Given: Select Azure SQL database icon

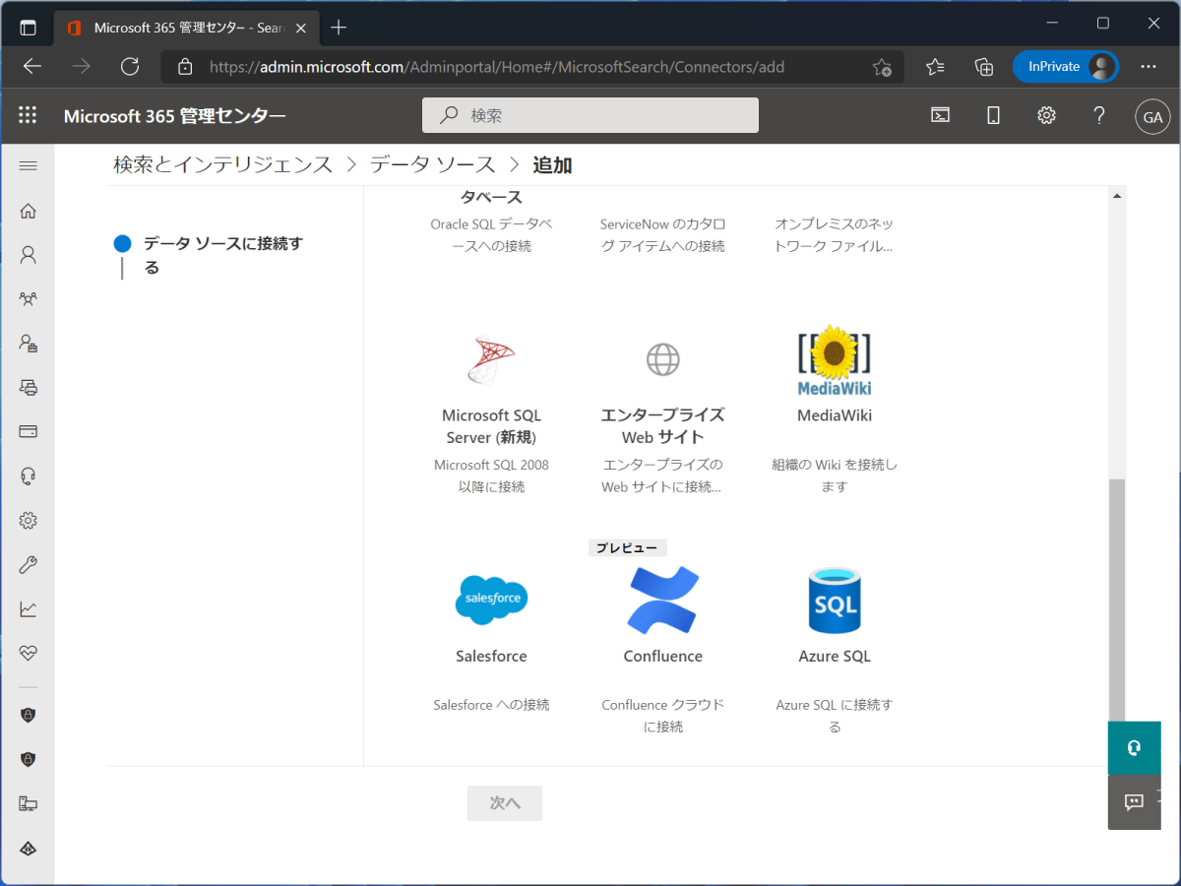Looking at the screenshot, I should (x=835, y=600).
